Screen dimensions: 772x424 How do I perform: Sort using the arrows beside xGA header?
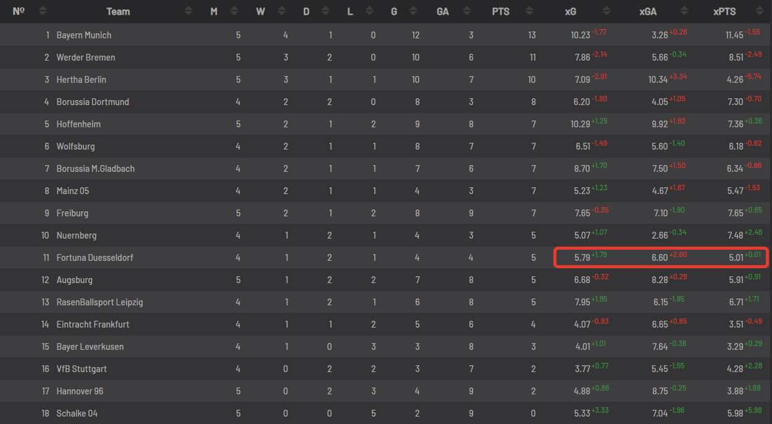click(684, 11)
